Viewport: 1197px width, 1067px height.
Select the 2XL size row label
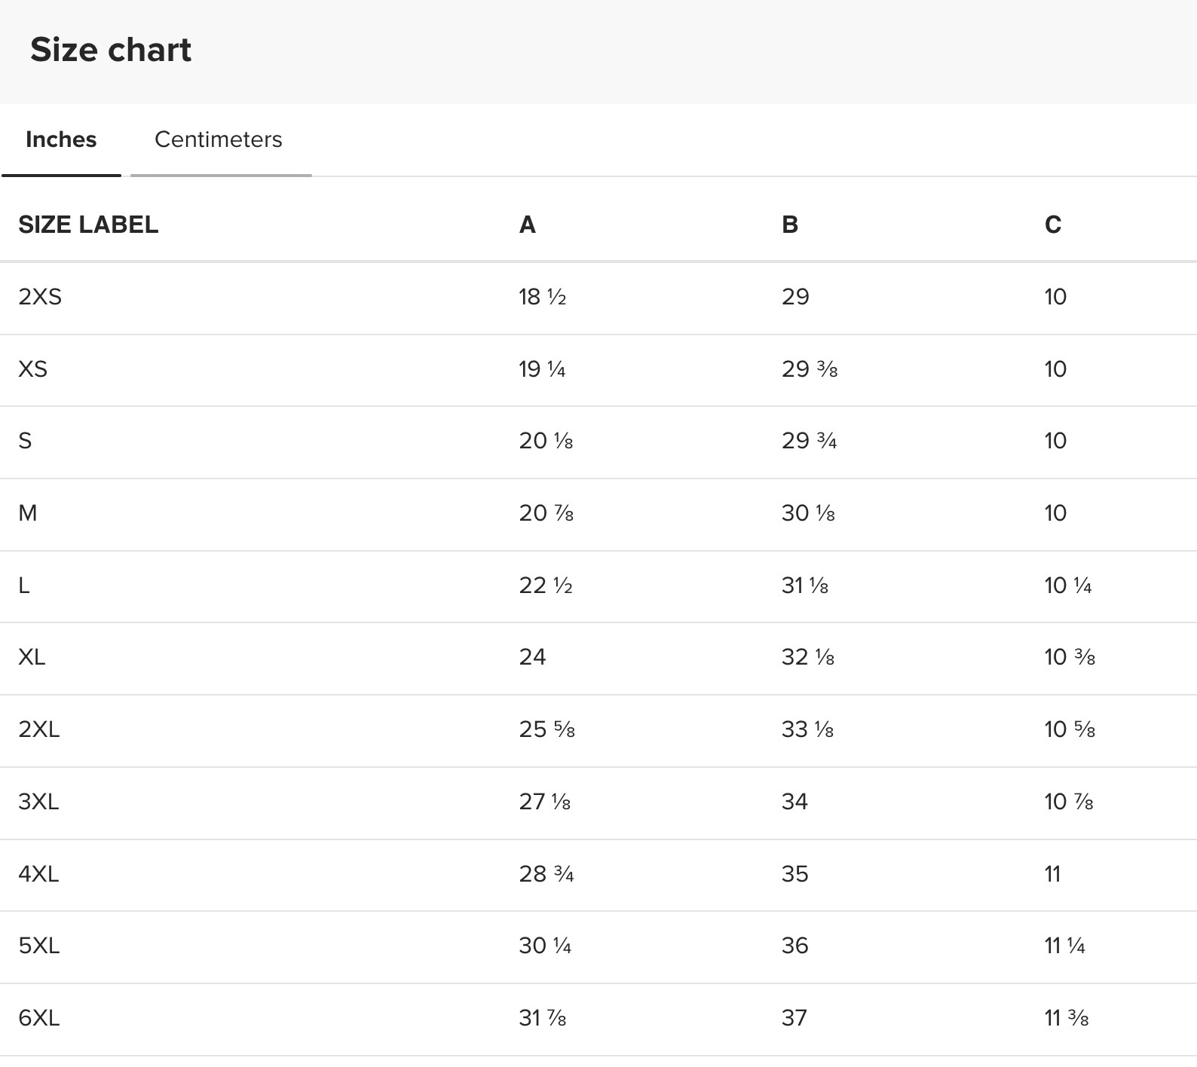(x=39, y=729)
